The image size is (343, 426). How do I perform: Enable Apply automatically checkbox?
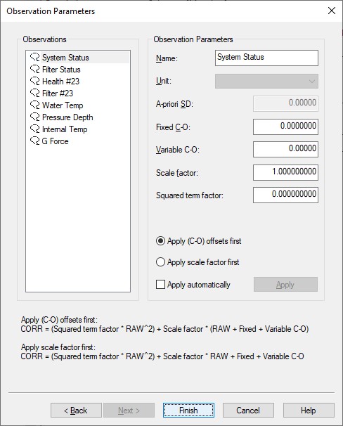(160, 285)
